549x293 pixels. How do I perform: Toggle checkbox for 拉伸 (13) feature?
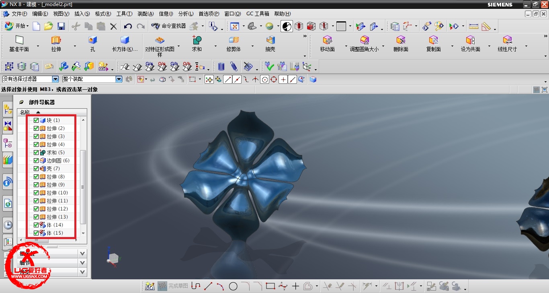pos(36,217)
